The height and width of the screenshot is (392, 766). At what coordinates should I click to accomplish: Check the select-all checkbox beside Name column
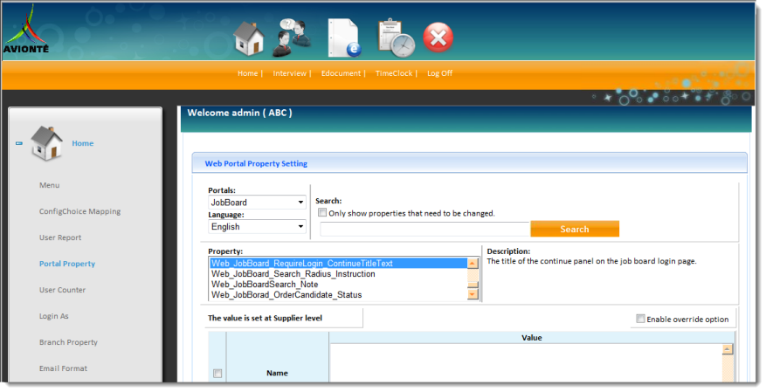(217, 374)
